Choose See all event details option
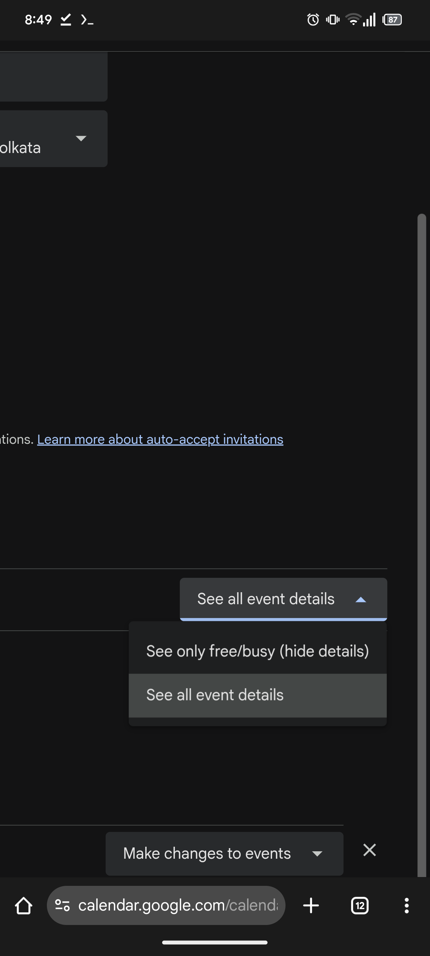 258,695
